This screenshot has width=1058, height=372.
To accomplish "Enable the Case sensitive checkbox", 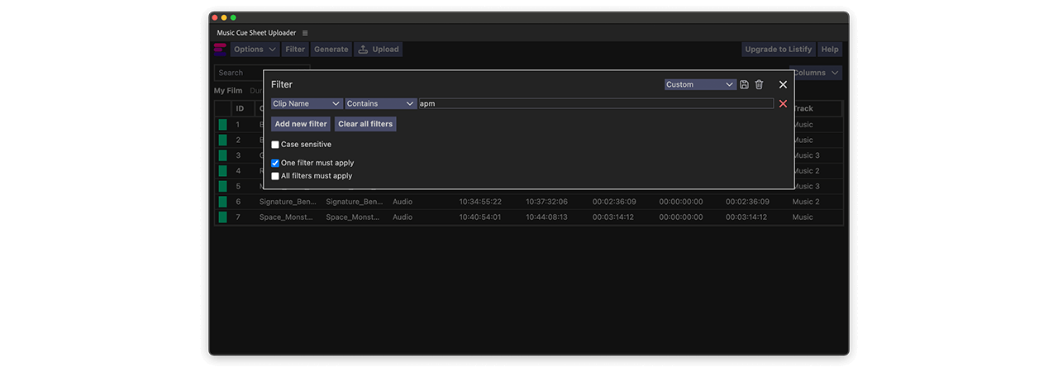I will pyautogui.click(x=275, y=145).
